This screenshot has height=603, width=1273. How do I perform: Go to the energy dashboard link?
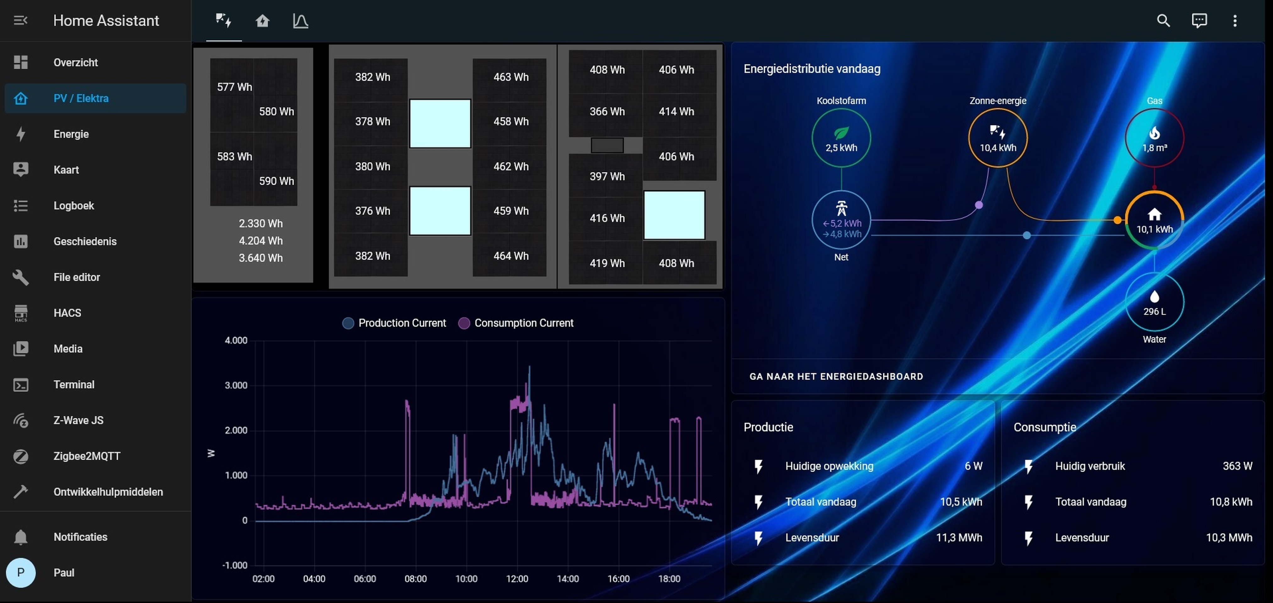click(836, 376)
